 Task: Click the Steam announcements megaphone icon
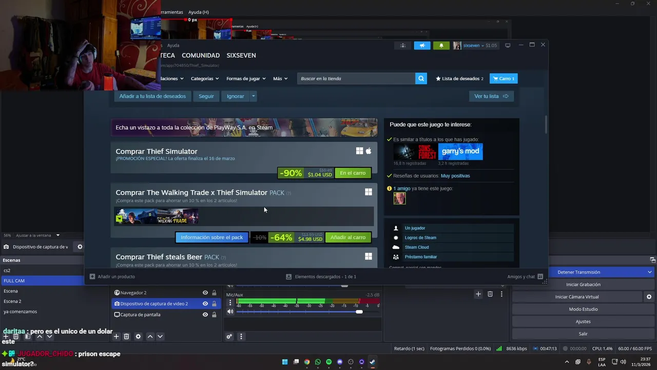(422, 45)
